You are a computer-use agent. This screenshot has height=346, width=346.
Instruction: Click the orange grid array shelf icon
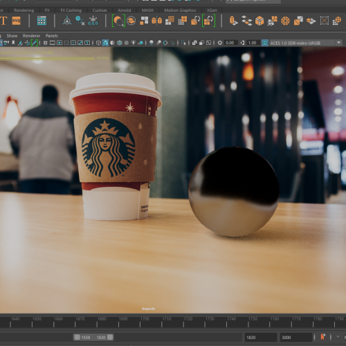click(170, 21)
